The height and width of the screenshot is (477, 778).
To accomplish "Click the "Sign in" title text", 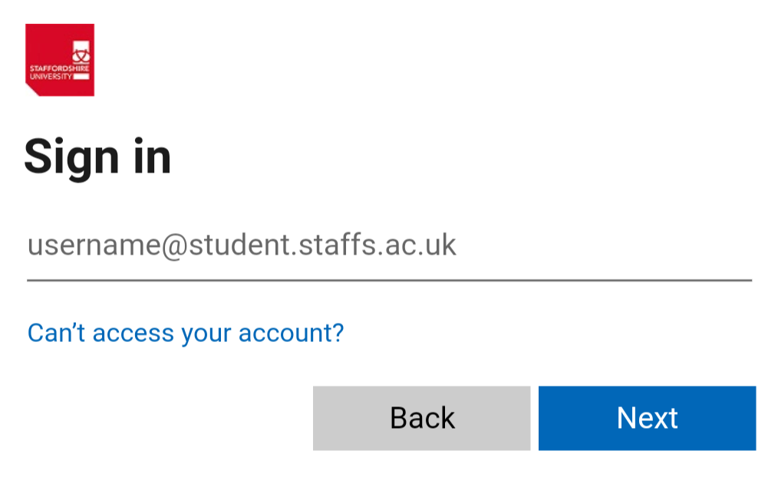I will pos(97,156).
